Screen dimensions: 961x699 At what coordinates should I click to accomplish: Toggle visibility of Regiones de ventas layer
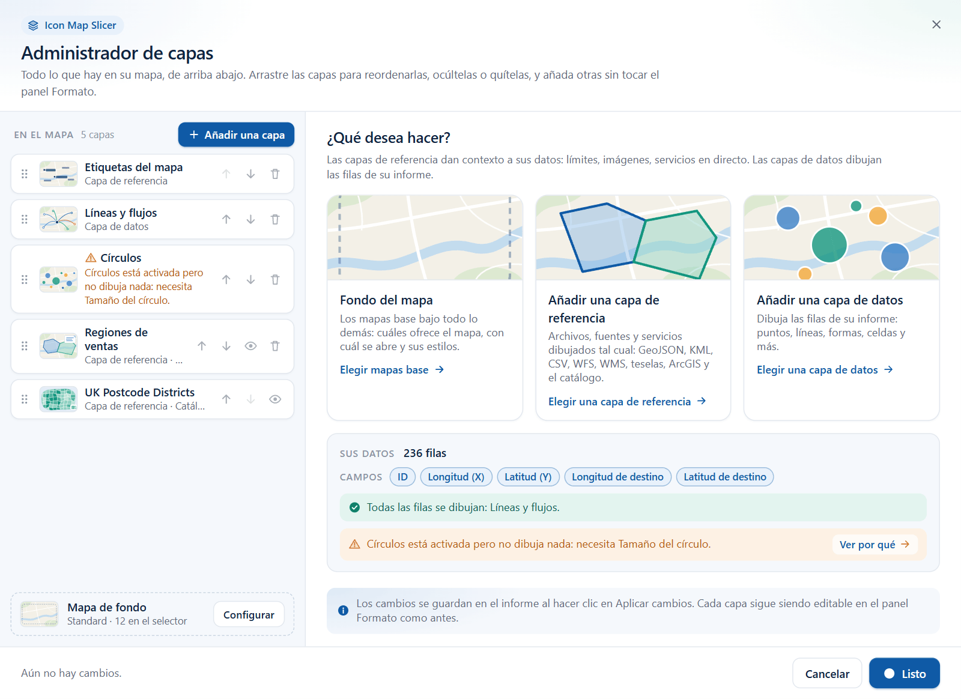click(251, 346)
